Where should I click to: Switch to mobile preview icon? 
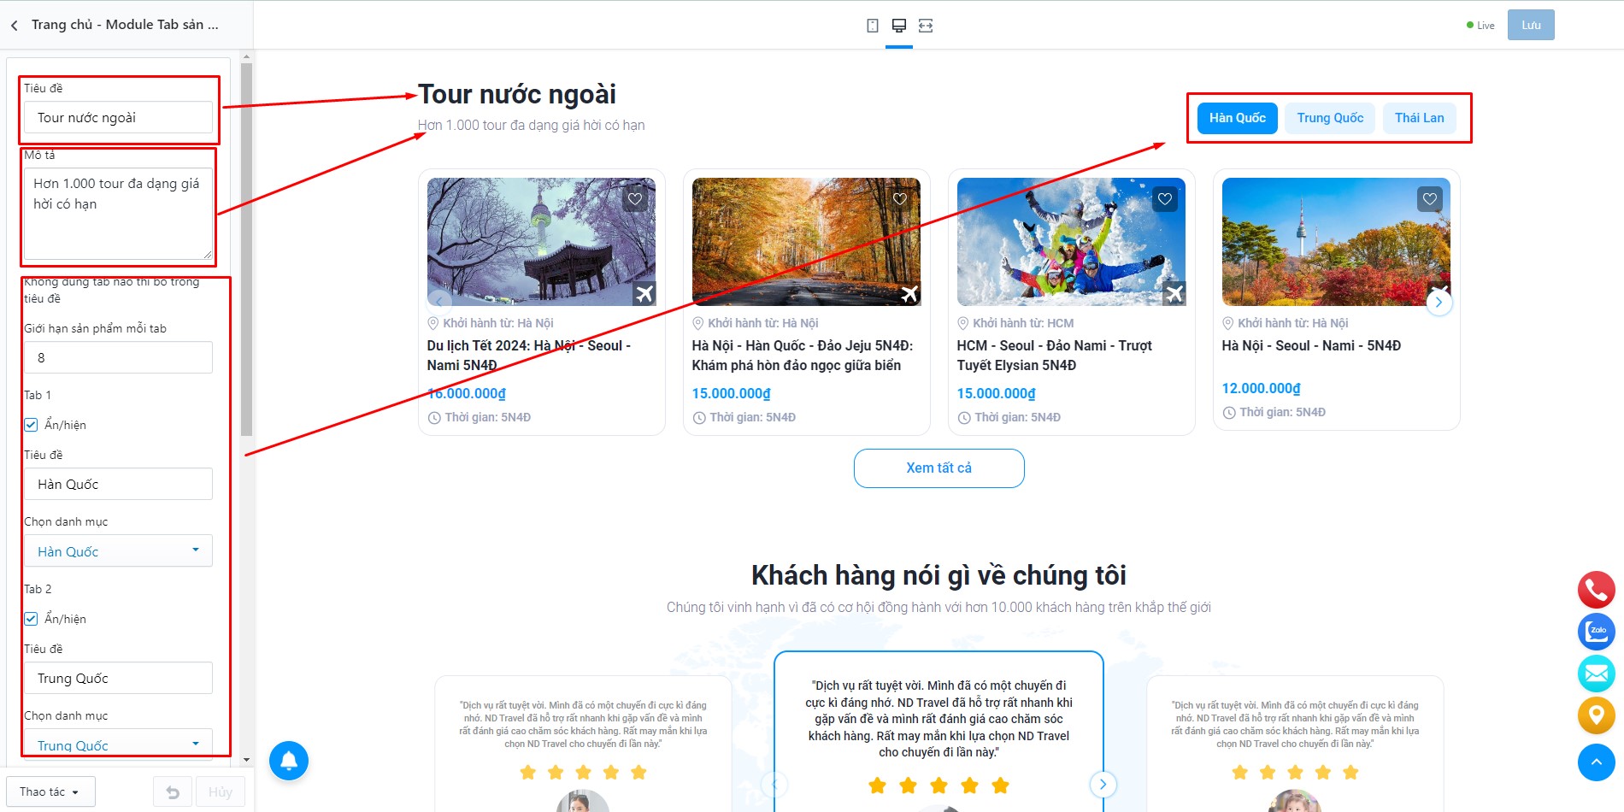[873, 26]
